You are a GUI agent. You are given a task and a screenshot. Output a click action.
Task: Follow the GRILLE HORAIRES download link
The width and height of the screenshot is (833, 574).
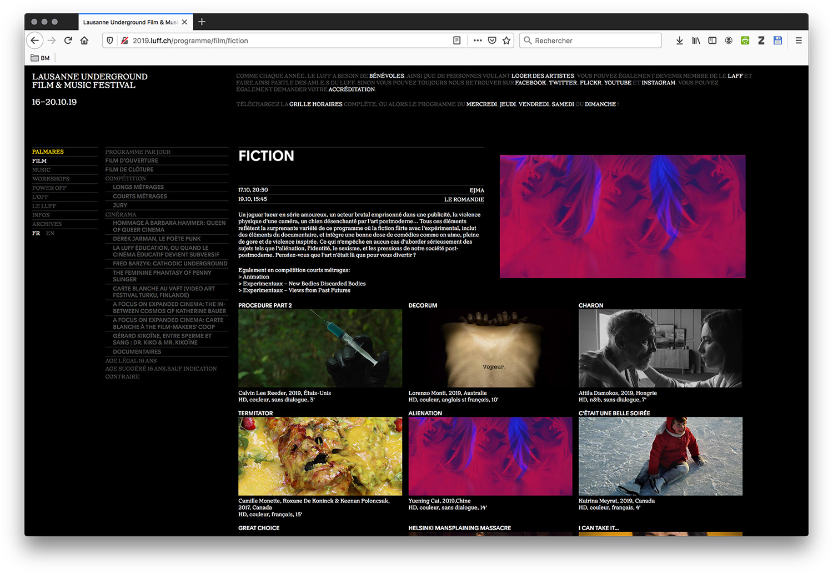315,104
